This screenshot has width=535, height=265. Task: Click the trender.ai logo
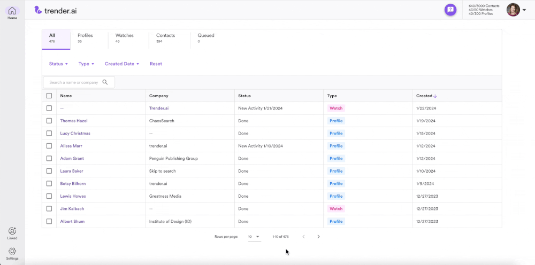click(56, 10)
